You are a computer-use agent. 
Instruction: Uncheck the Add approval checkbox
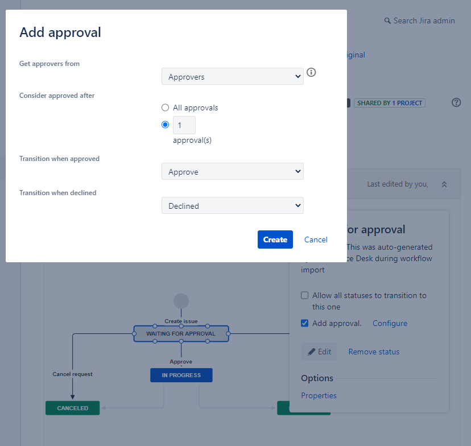[304, 323]
